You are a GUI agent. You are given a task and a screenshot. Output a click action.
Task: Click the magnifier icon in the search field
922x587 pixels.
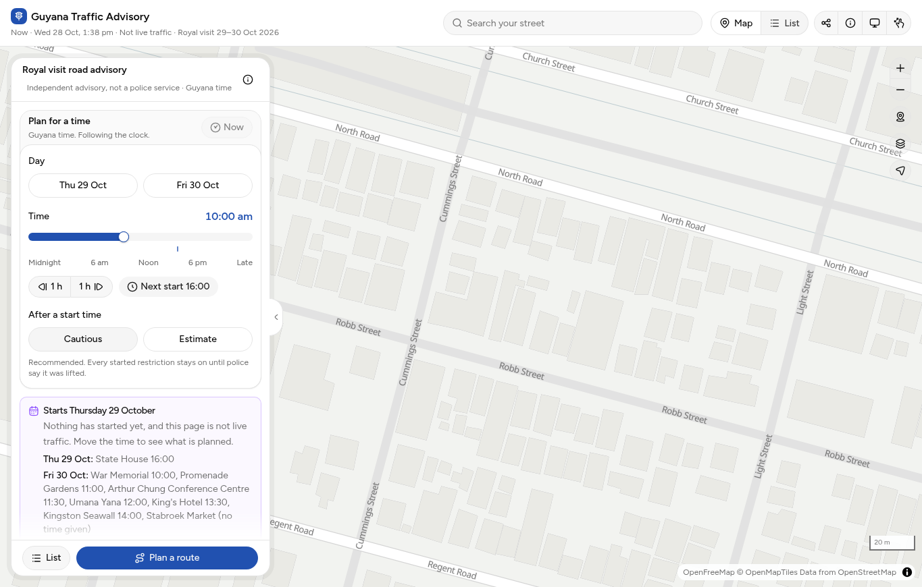(457, 23)
